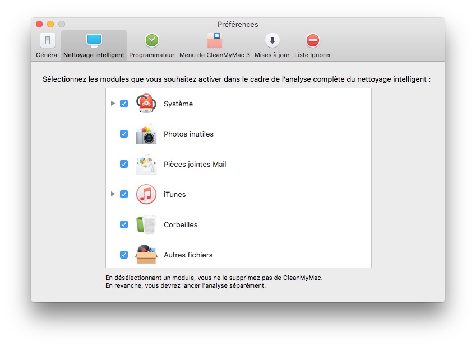Select the Nettoyage intelligent tab label
476x347 pixels.
pyautogui.click(x=94, y=55)
